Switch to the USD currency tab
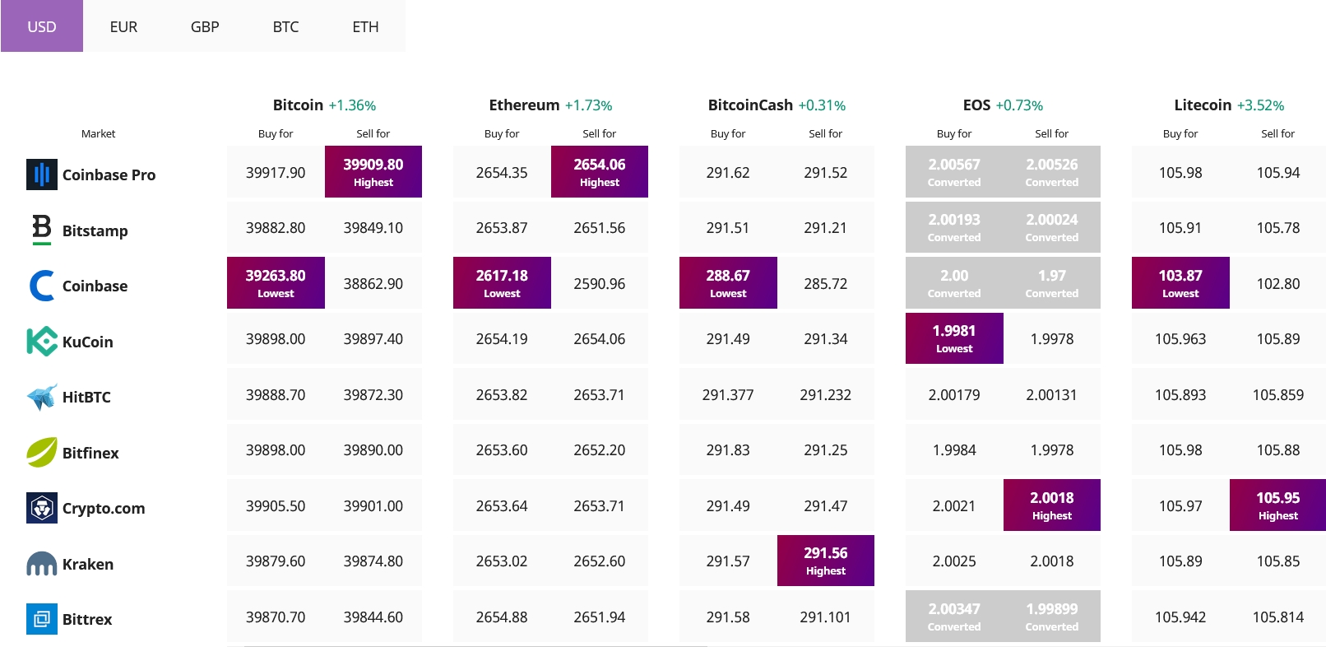Screen dimensions: 1326x647 coord(42,26)
